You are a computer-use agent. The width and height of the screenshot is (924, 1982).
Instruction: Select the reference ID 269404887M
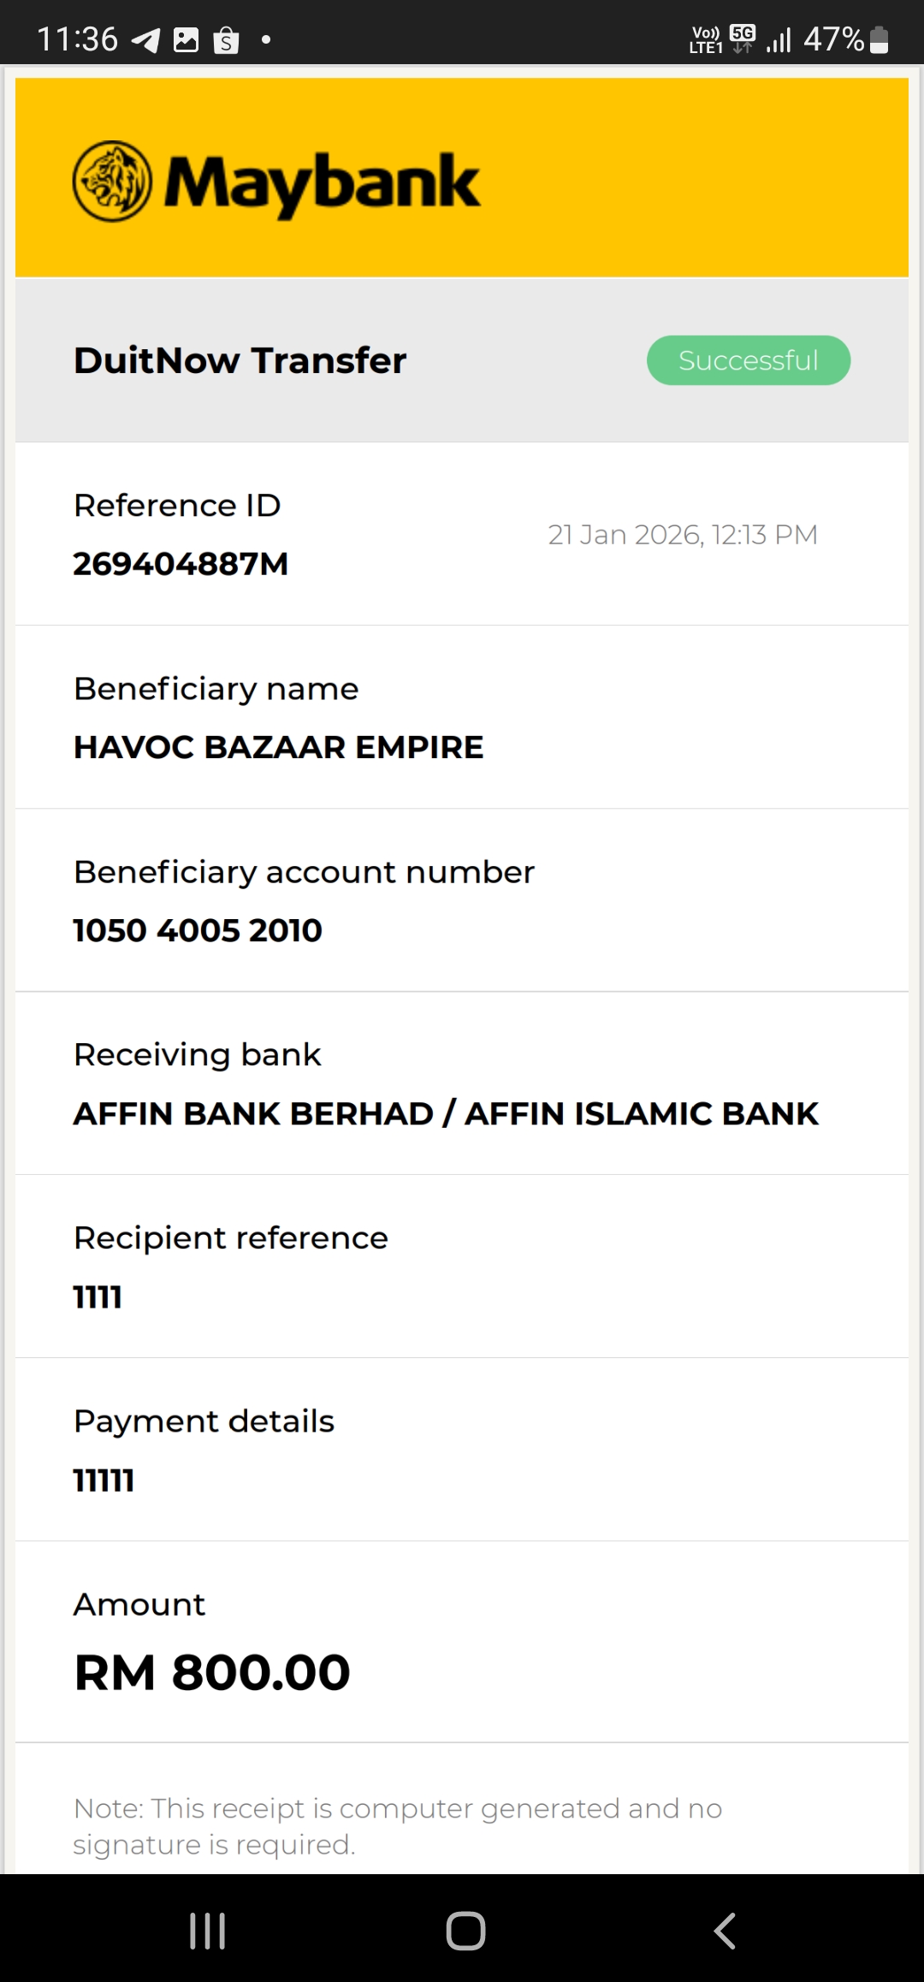click(181, 564)
